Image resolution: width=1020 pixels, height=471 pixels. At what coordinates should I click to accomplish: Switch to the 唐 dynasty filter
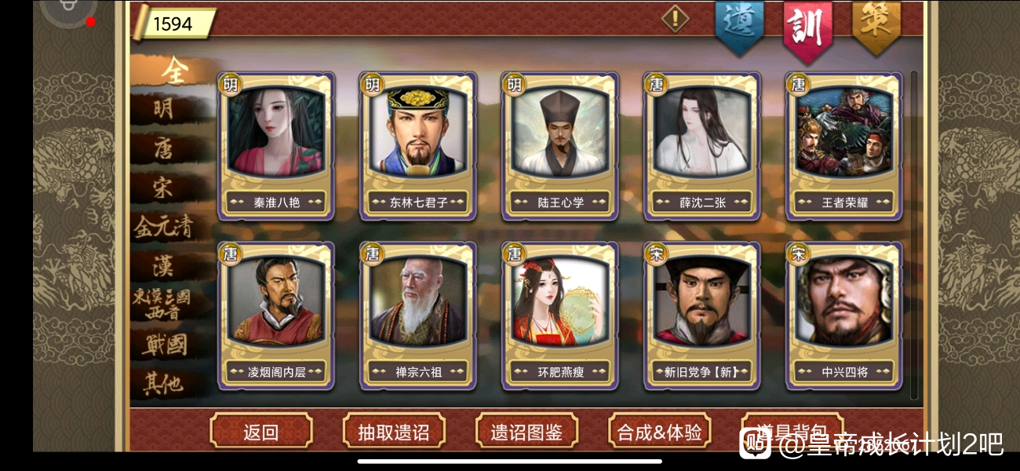164,148
